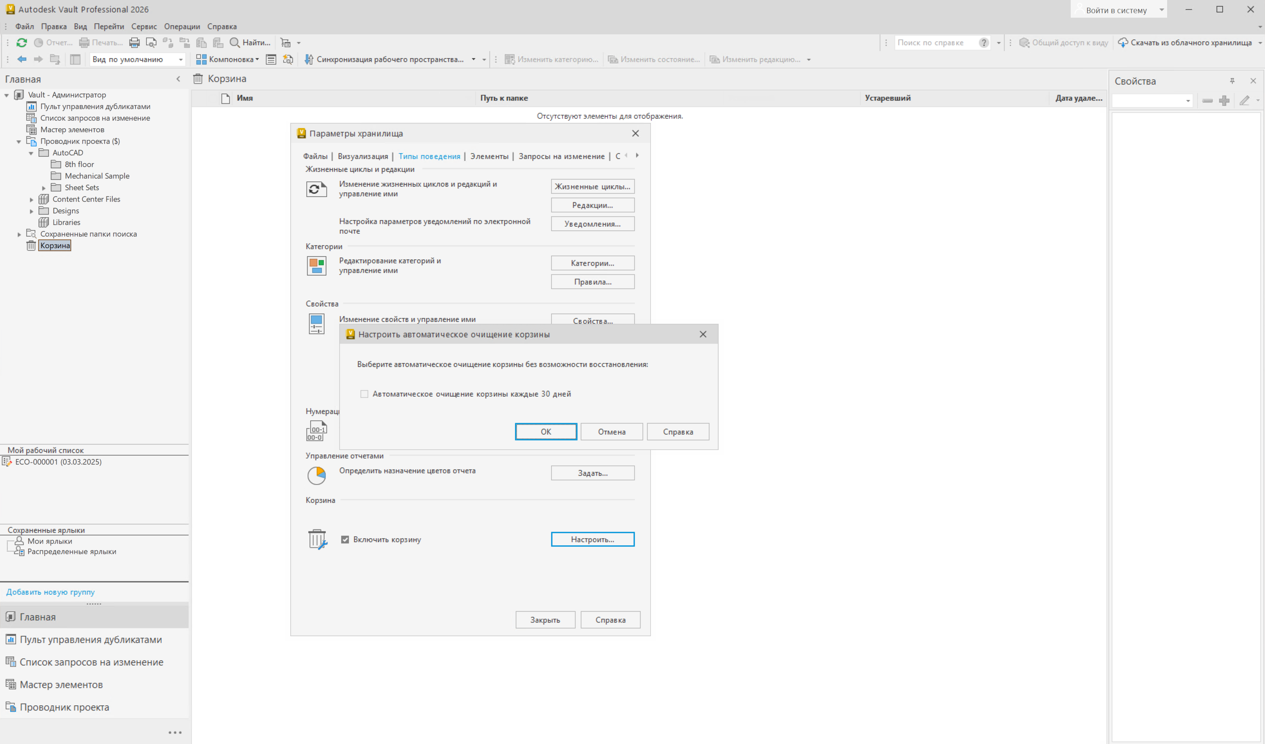
Task: Click the Скачать из облачного хранилища cloud icon
Action: point(1123,43)
